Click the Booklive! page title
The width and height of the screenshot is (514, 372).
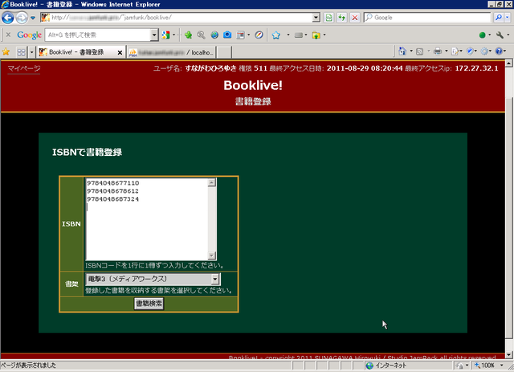coord(253,85)
